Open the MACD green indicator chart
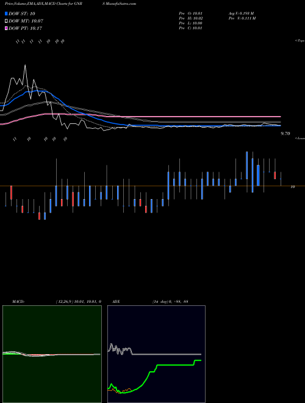This screenshot has height=403, width=305. click(x=52, y=354)
